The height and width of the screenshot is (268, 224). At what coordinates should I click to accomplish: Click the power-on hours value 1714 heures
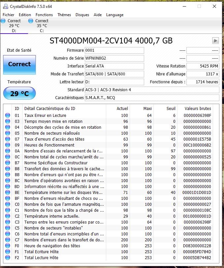(203, 82)
